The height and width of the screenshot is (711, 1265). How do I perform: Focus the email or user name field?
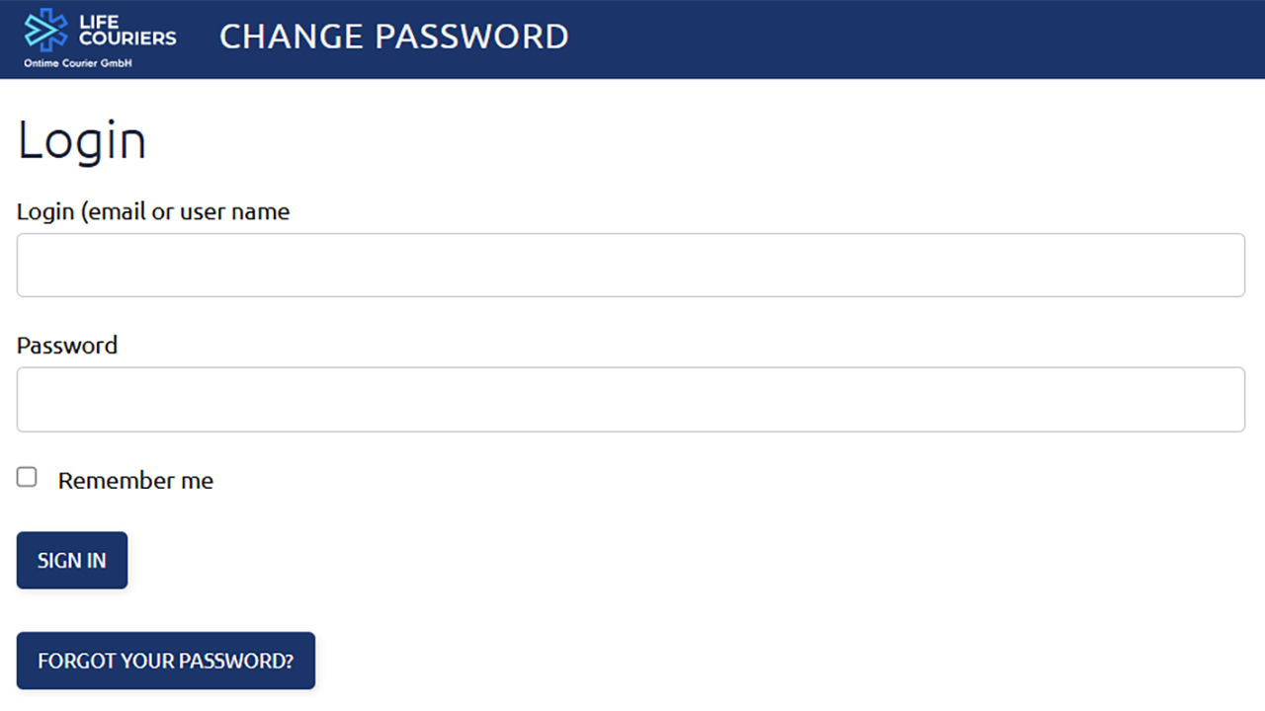tap(631, 265)
